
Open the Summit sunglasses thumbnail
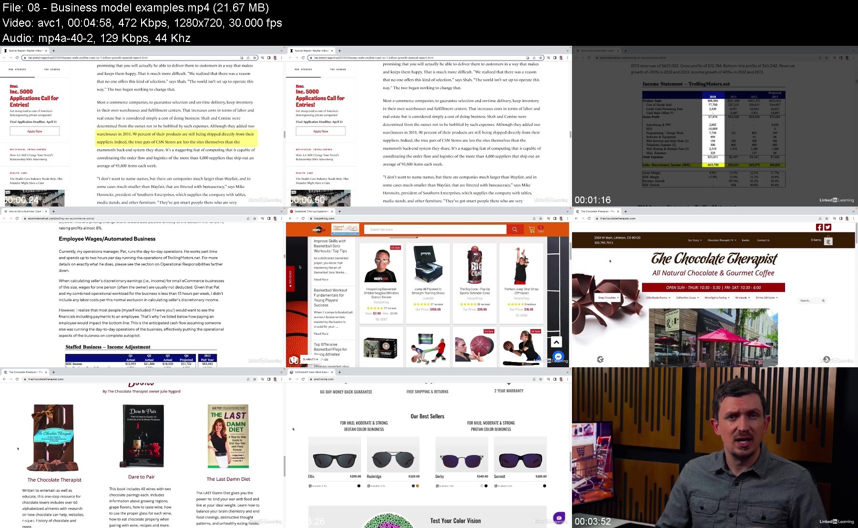click(520, 455)
